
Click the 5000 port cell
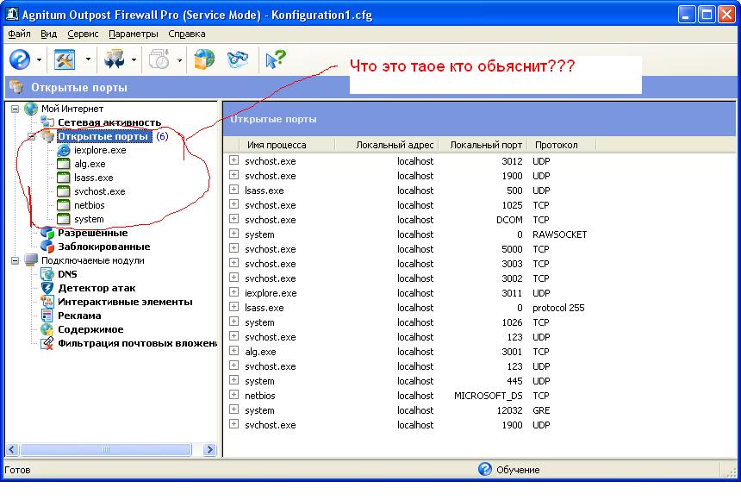(512, 249)
